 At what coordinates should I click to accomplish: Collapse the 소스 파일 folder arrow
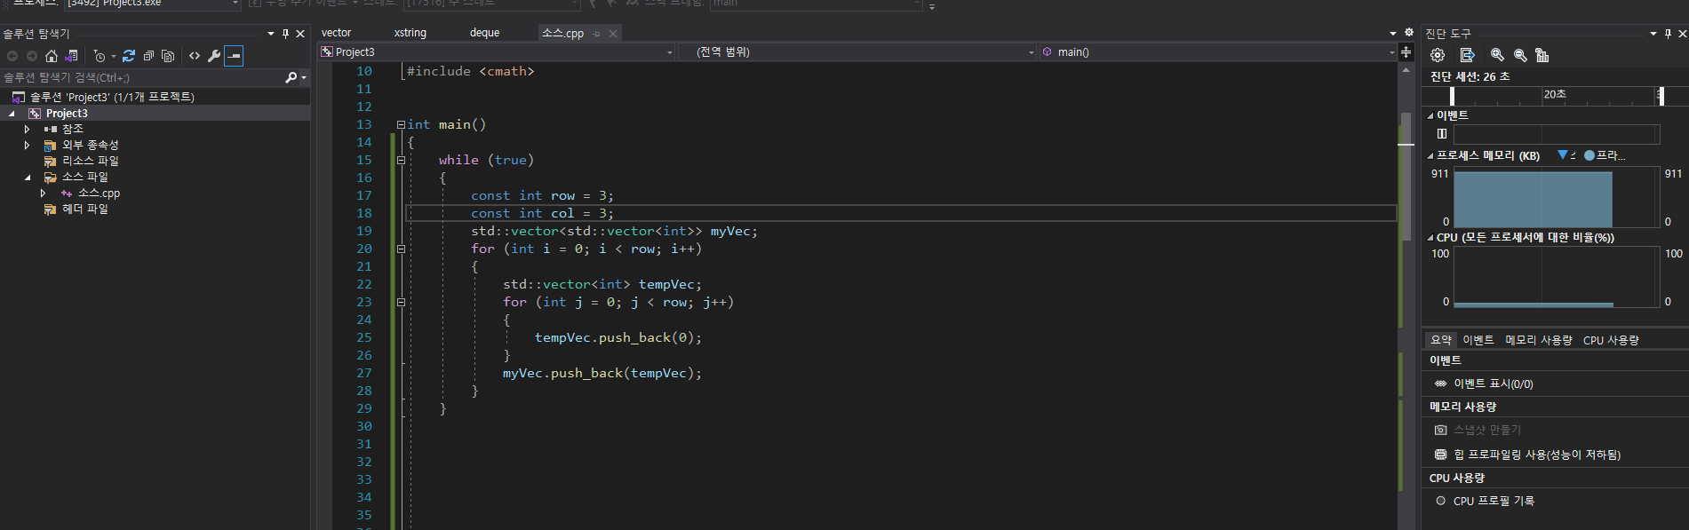pos(28,178)
